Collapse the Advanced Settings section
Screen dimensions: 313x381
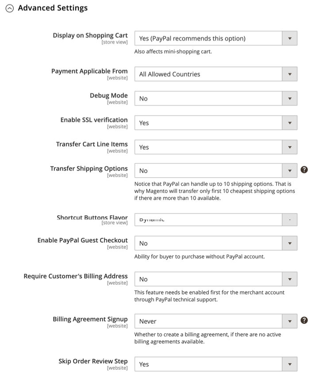point(9,8)
